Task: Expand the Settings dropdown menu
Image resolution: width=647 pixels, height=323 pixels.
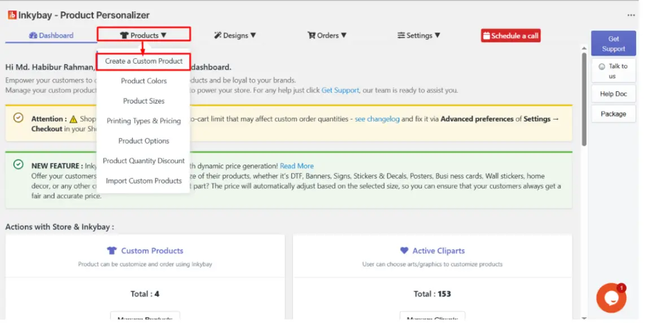Action: [x=419, y=36]
